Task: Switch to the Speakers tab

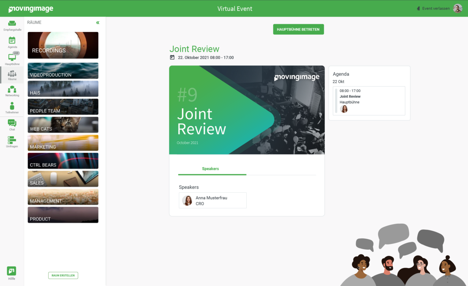Action: pyautogui.click(x=211, y=169)
